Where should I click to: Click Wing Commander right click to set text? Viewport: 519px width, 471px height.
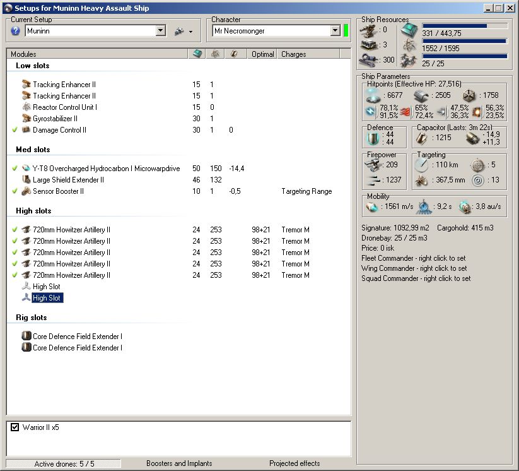pos(414,268)
